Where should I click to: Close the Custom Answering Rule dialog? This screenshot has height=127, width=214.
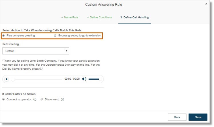point(206,4)
